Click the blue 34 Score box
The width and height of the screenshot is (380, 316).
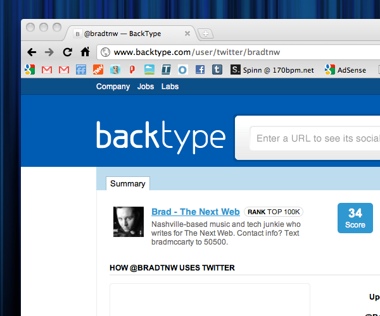[x=355, y=218]
